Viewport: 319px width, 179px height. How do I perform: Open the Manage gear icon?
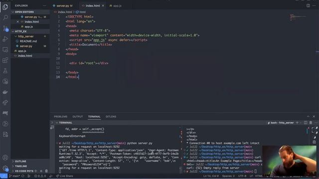click(x=5, y=168)
